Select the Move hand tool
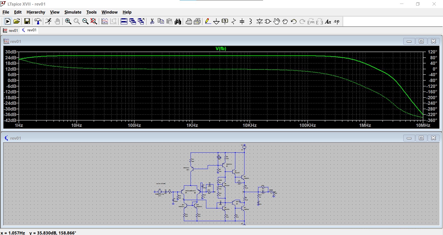Viewport: 443px width, 235px height. coord(277,21)
